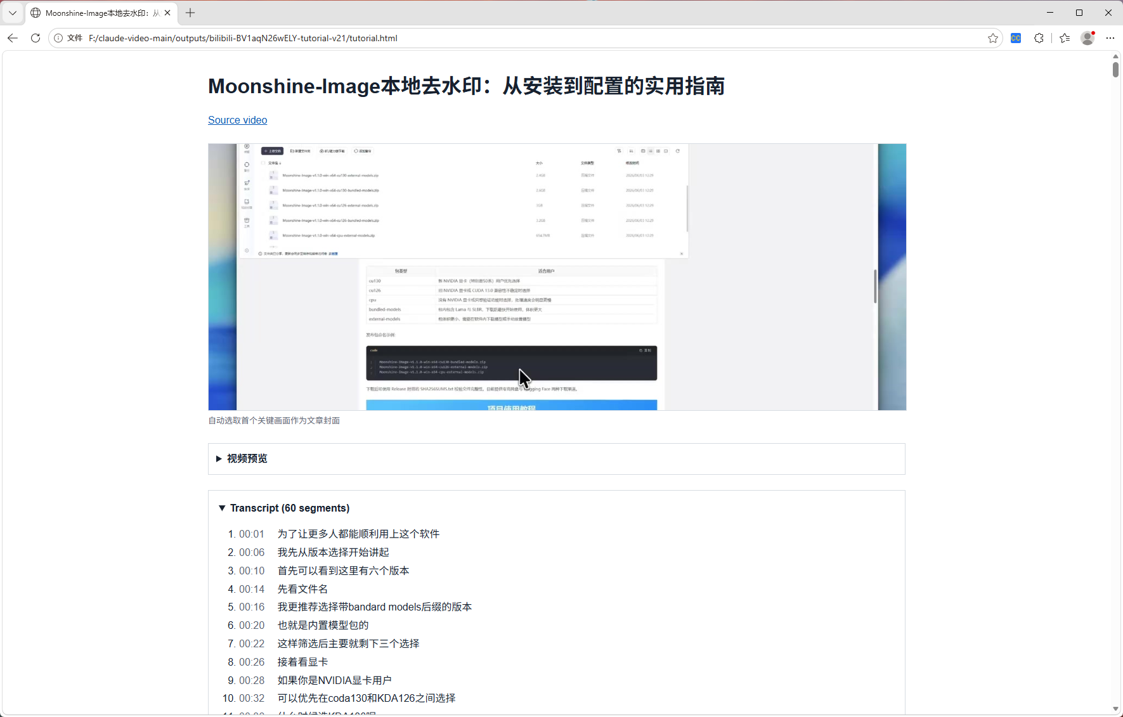View site information icon in address bar
The image size is (1123, 717).
(x=58, y=38)
